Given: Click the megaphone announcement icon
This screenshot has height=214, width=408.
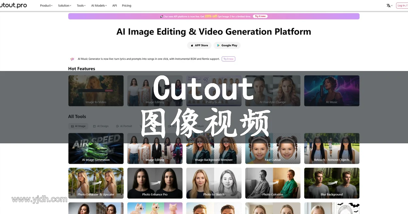Looking at the screenshot, I should click(x=72, y=59).
